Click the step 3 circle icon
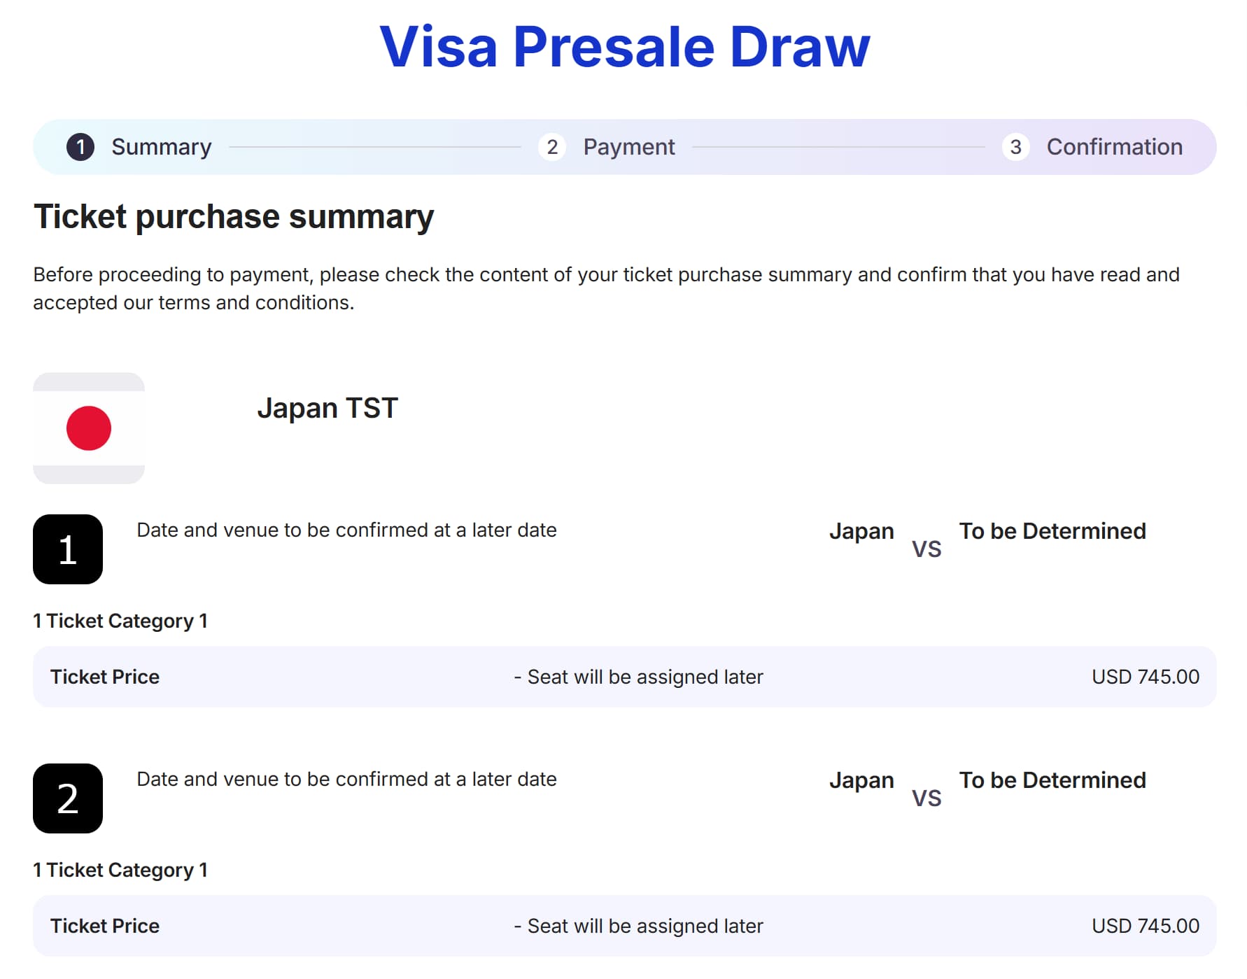Image resolution: width=1247 pixels, height=979 pixels. pos(1015,147)
